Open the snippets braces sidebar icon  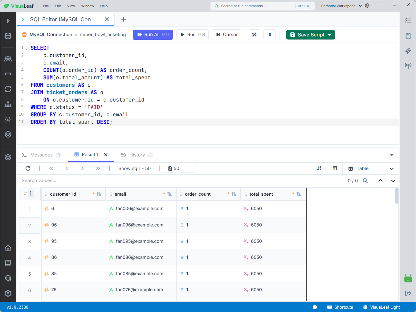pyautogui.click(x=8, y=119)
